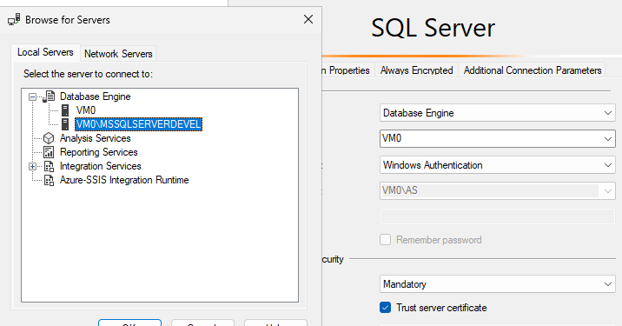
Task: Expand the Integration Services tree node
Action: click(32, 166)
